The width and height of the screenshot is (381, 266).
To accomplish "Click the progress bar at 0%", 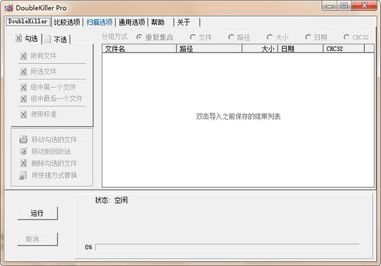I will (227, 247).
